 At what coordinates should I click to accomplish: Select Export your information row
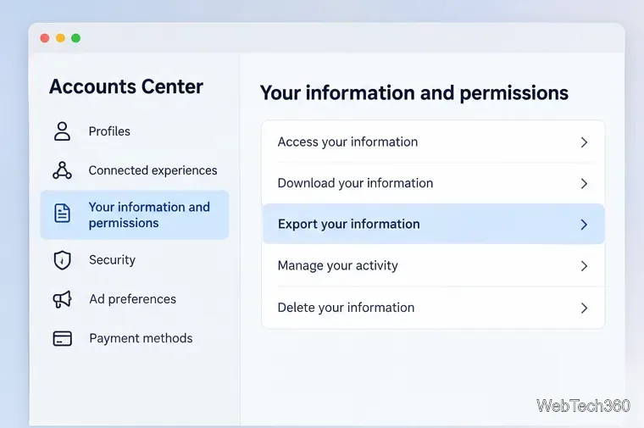[x=433, y=225]
